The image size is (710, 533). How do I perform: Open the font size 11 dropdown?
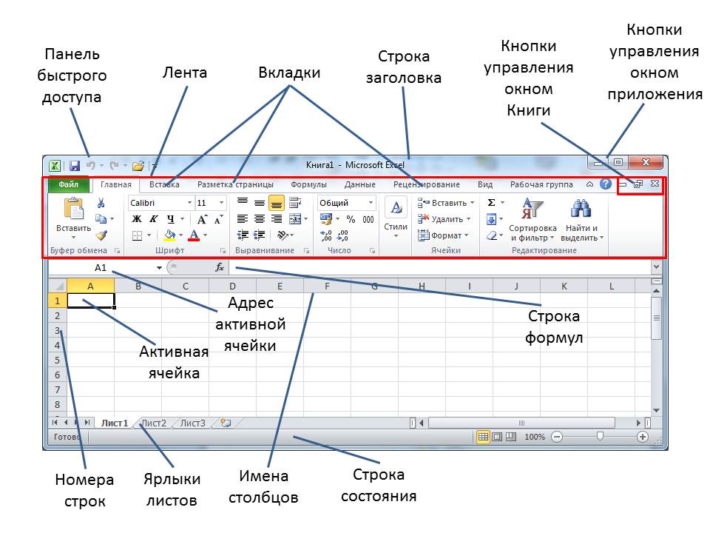pyautogui.click(x=221, y=203)
